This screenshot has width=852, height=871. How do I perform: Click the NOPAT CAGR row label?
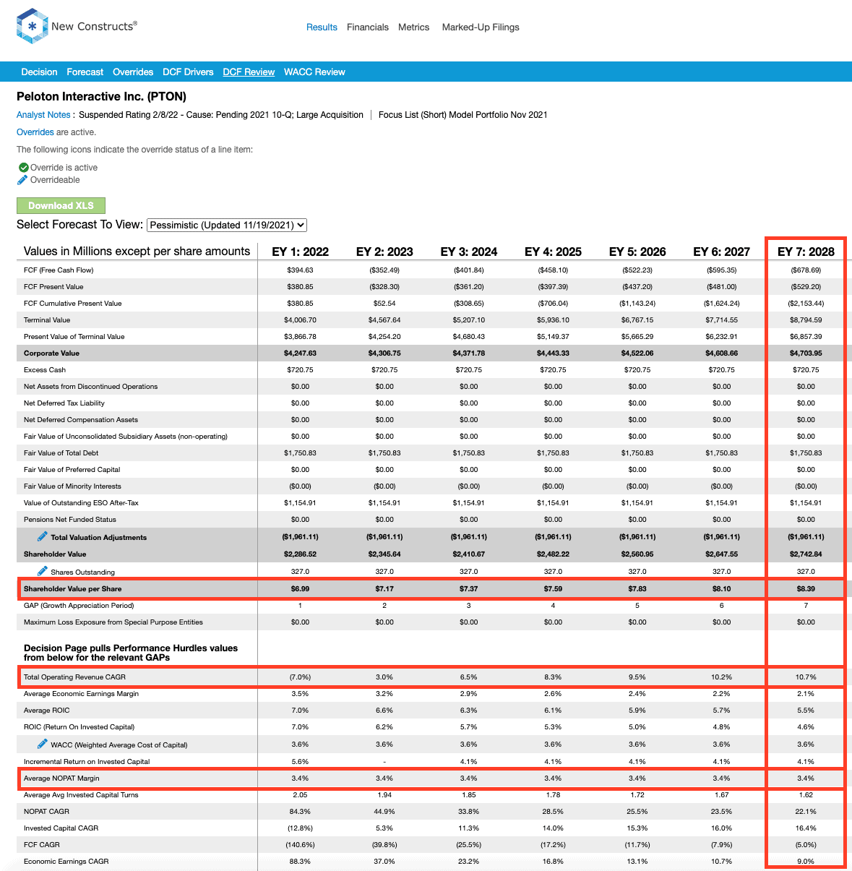[x=46, y=812]
